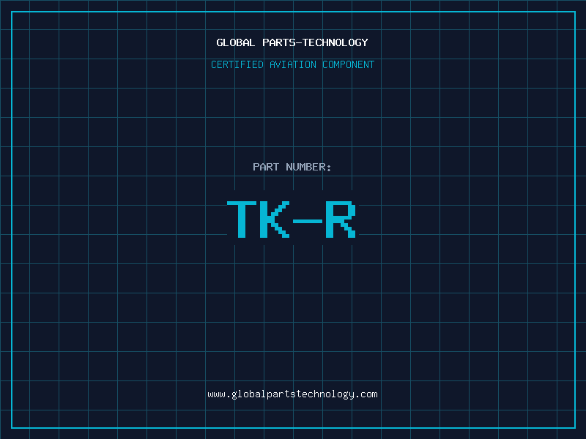Select the word NUMBER: in the label
586x439 pixels.
(x=309, y=167)
